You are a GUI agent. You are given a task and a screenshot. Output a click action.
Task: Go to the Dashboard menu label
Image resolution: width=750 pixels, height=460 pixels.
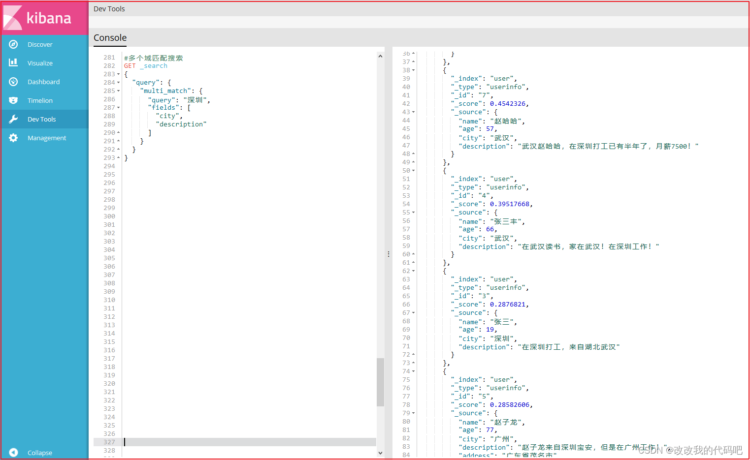point(43,82)
